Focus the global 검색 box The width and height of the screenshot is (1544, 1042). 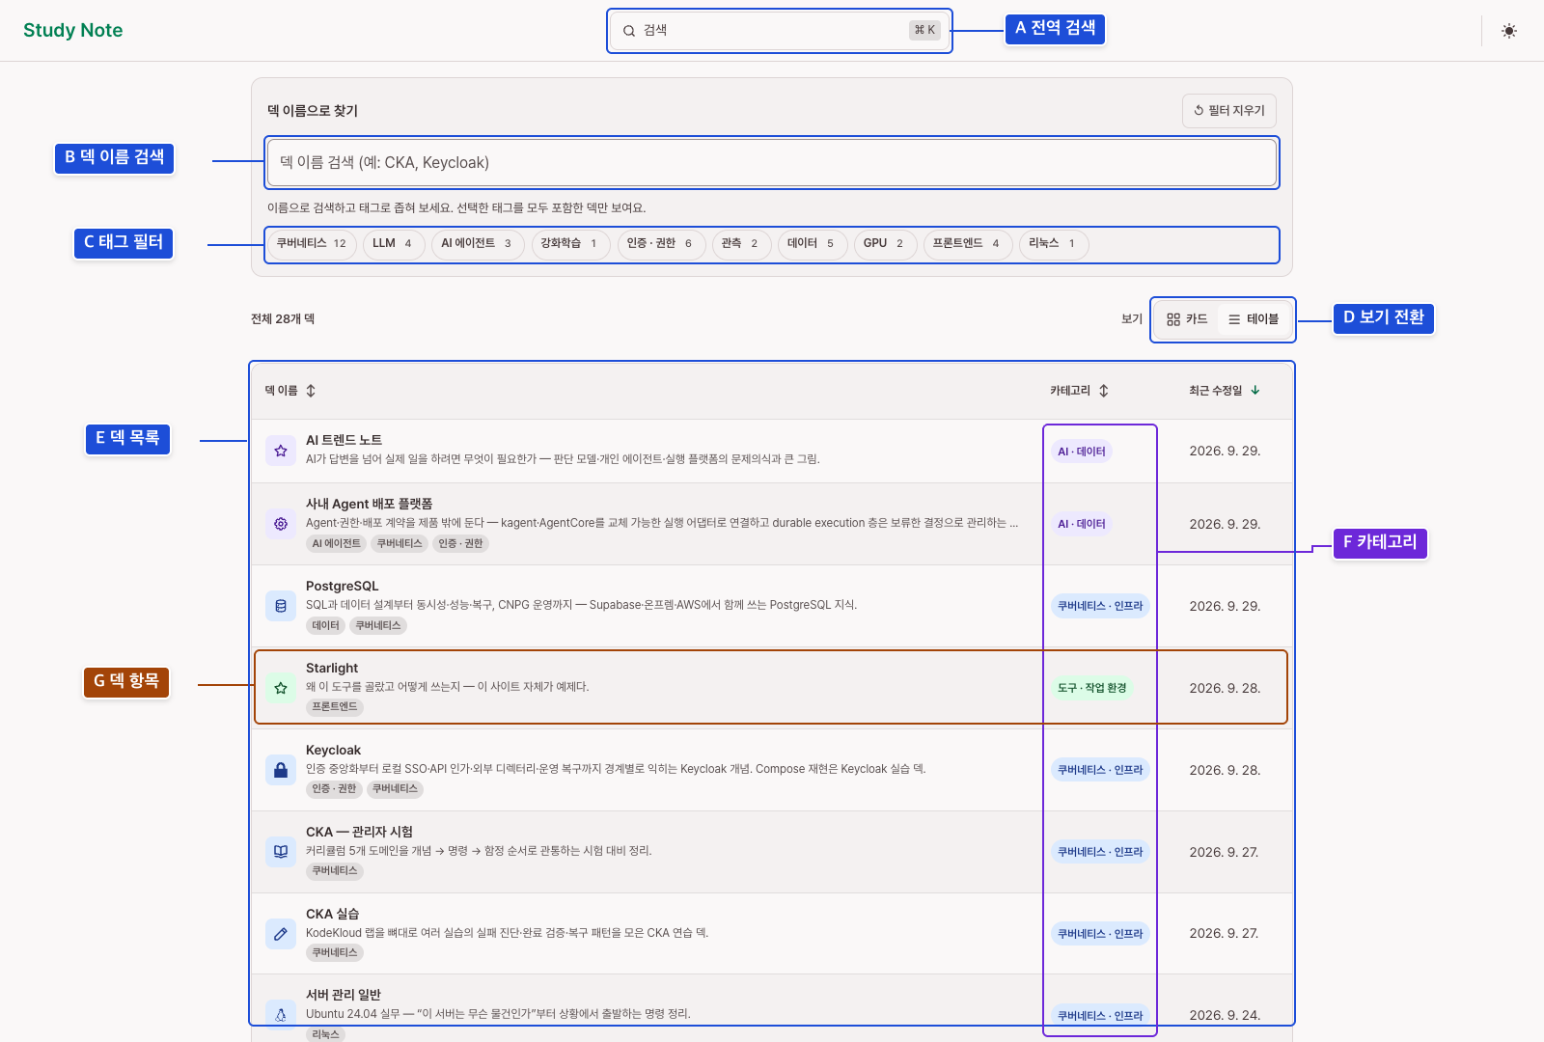(780, 31)
